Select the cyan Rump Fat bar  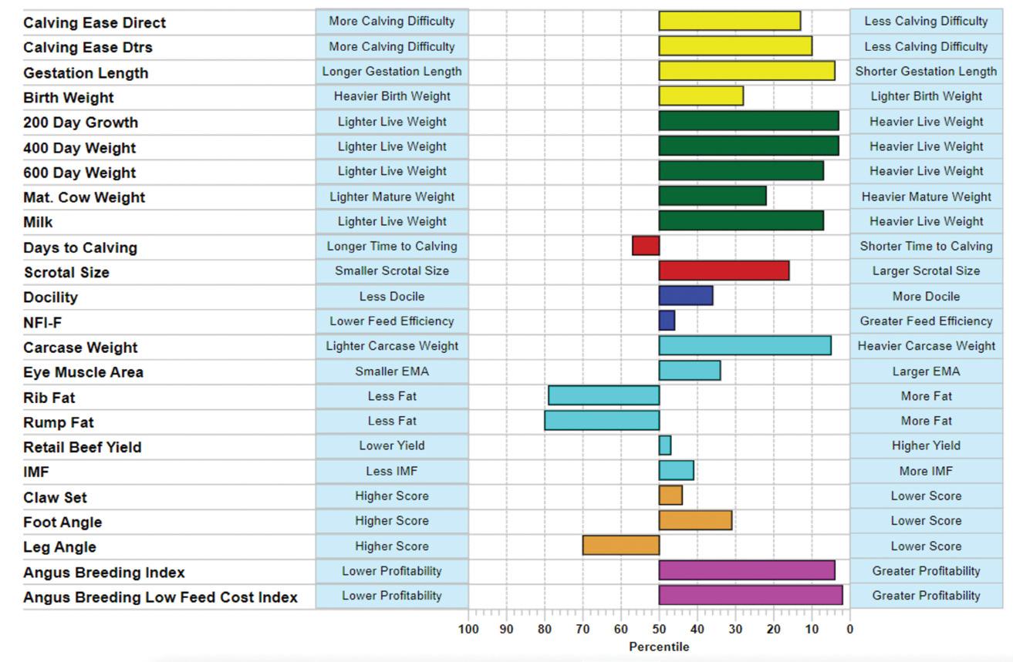tap(602, 420)
